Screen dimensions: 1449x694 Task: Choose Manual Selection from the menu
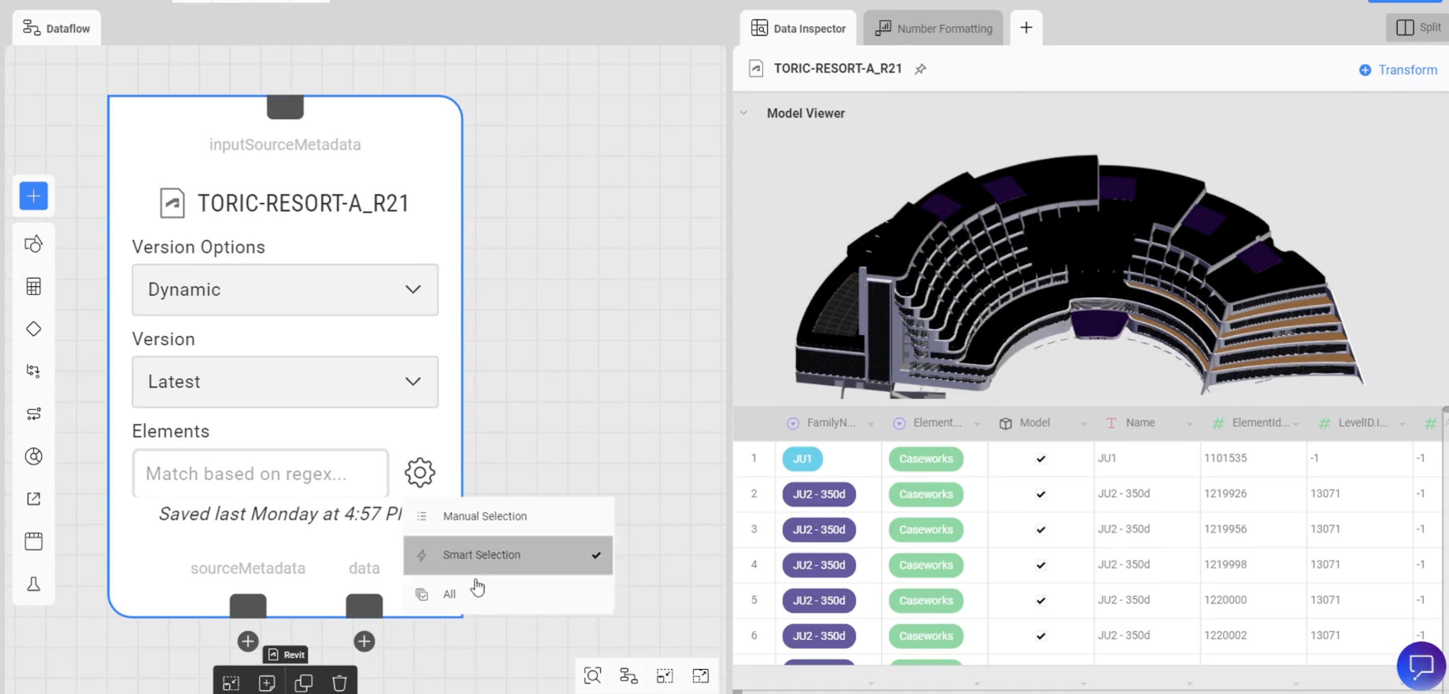coord(485,516)
